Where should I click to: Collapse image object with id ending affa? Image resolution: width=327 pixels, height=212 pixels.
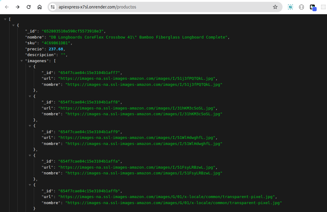tap(30, 156)
